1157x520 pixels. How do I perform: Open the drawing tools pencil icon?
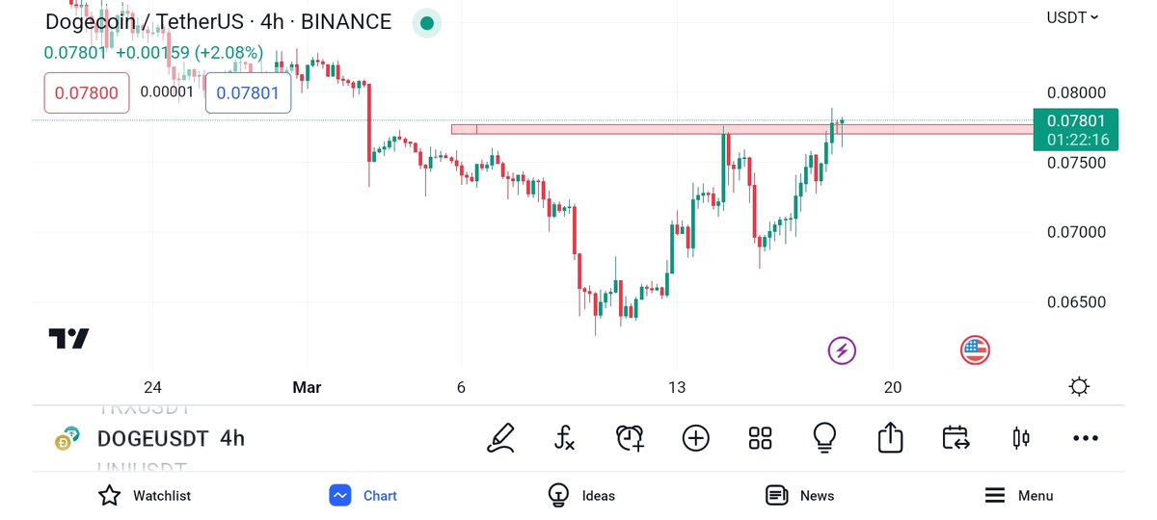pos(500,438)
